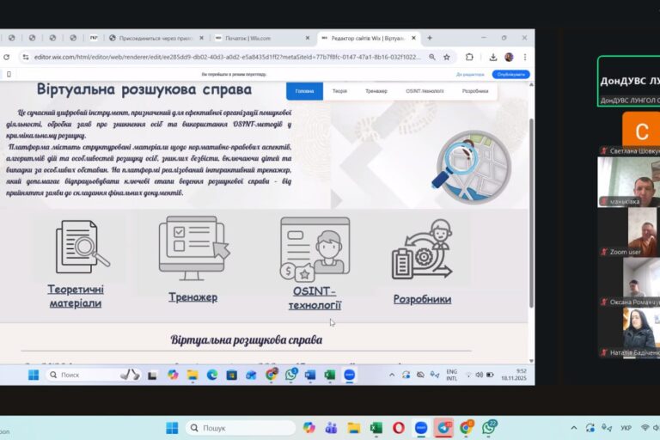Open the Тренажер underlined link

[x=192, y=297]
